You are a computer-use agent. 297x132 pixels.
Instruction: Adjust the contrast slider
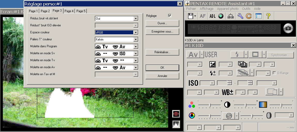coord(245,105)
